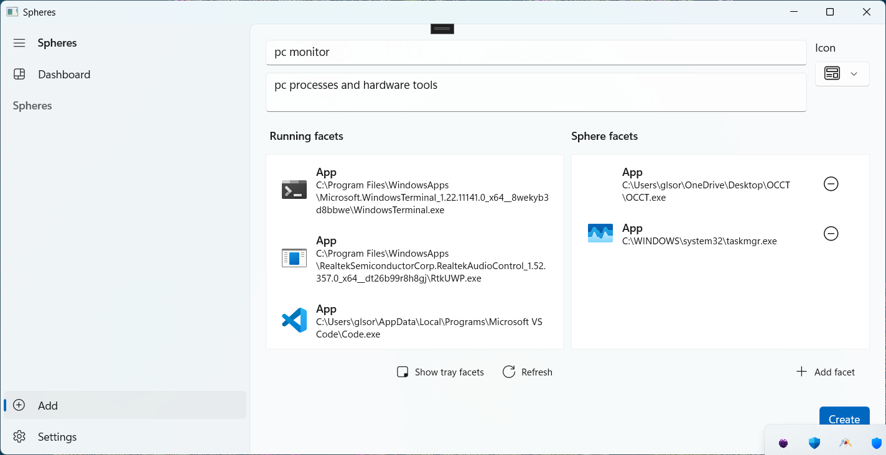
Task: Remove the OCCT.exe sphere facet
Action: 831,184
